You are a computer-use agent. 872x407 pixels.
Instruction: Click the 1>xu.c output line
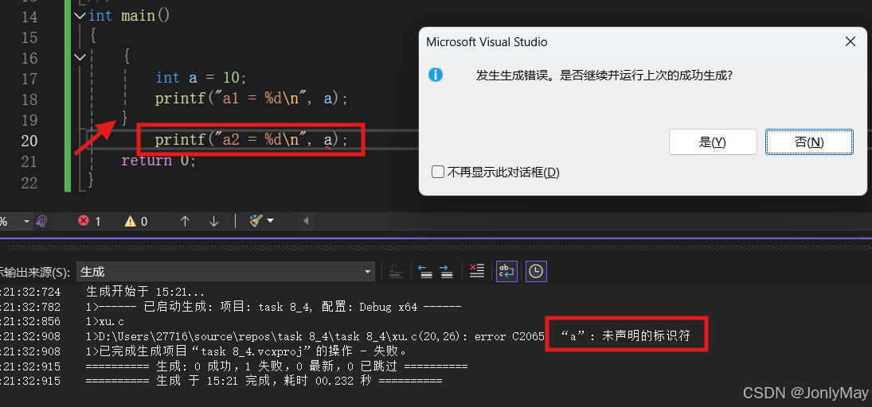click(105, 321)
